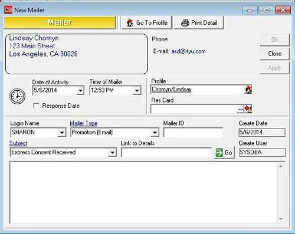This screenshot has width=295, height=234.
Task: Click the notes scrollbar down arrow
Action: click(x=281, y=219)
